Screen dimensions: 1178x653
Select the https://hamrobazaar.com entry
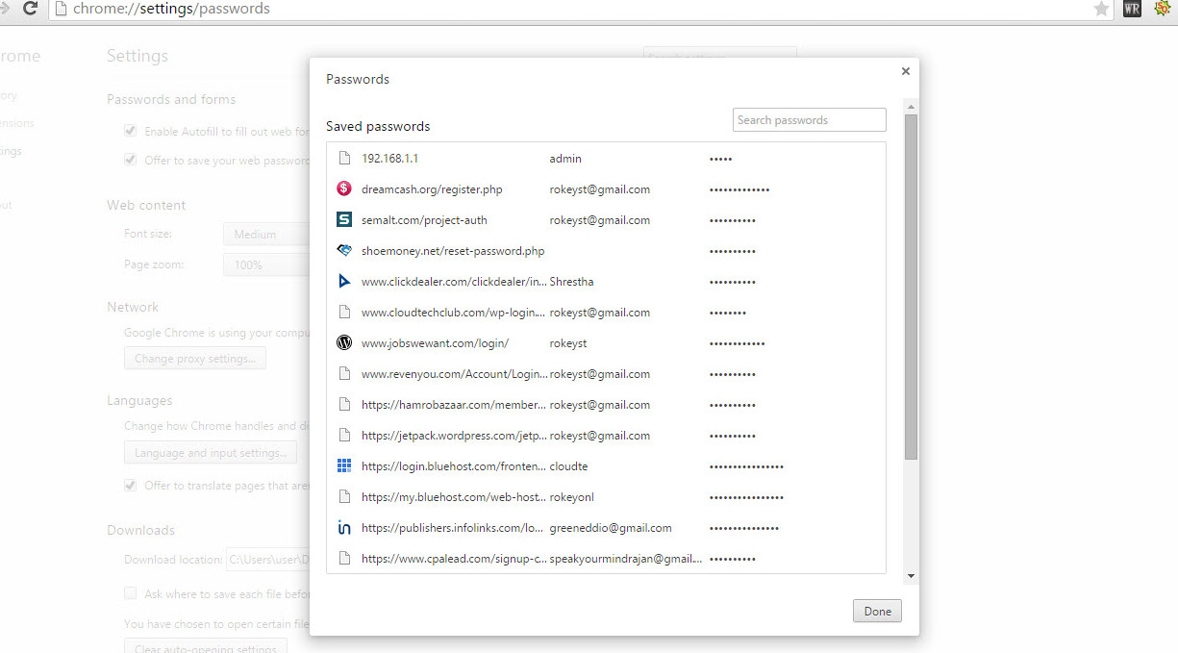click(x=453, y=405)
